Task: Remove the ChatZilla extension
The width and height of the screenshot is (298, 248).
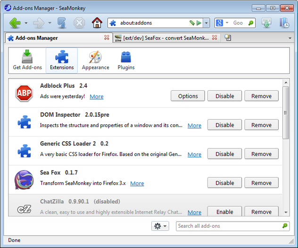Action: pos(262,212)
